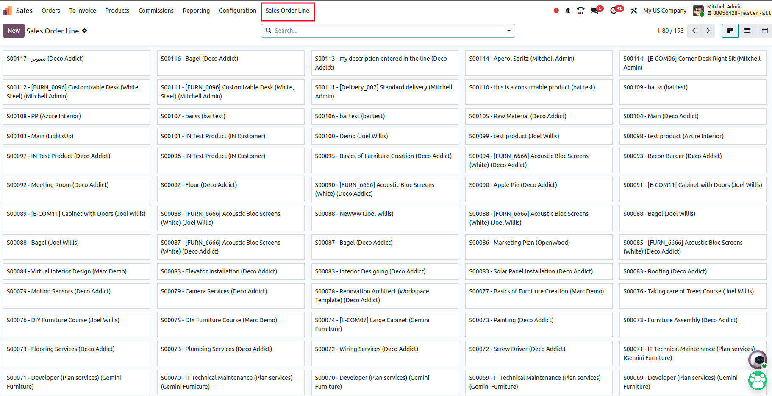Click the New button
This screenshot has height=396, width=772.
(x=14, y=31)
